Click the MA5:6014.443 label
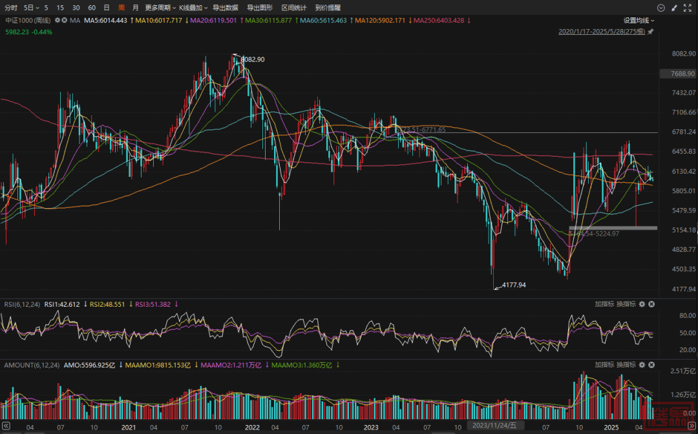This screenshot has width=698, height=434. (105, 21)
